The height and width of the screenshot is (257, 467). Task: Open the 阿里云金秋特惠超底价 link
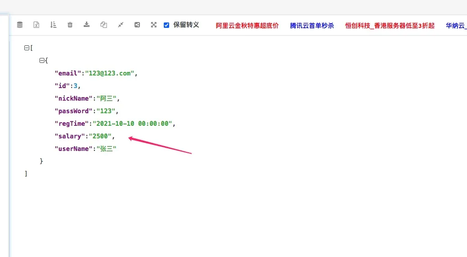pyautogui.click(x=247, y=26)
